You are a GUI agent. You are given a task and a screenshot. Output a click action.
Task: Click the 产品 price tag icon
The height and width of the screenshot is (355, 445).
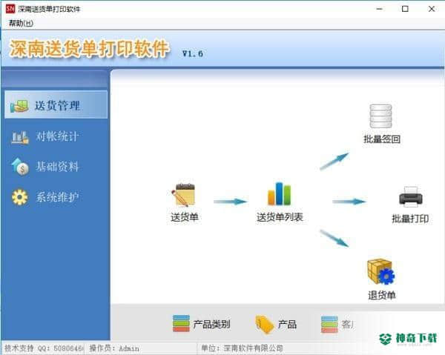pos(264,325)
